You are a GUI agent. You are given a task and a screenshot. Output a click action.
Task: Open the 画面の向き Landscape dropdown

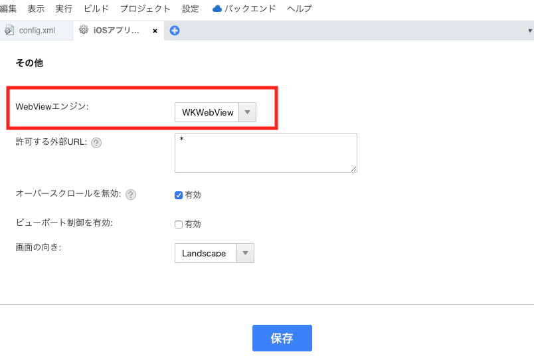point(215,253)
